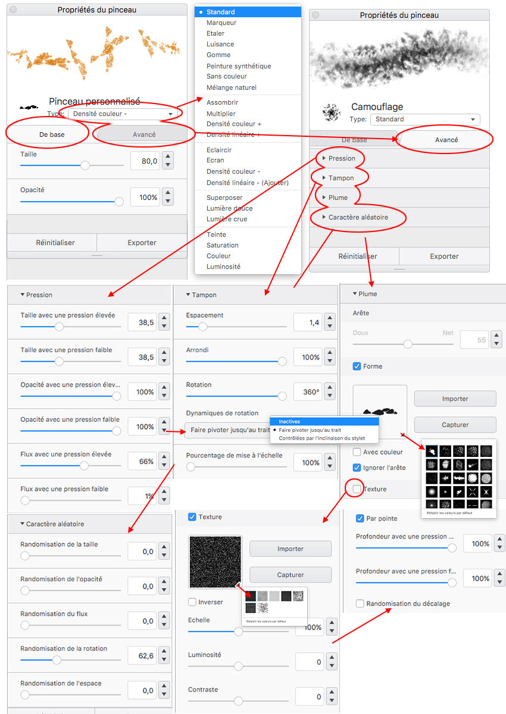Enable the Avec couleur checkbox
This screenshot has height=714, width=506.
pos(357,452)
